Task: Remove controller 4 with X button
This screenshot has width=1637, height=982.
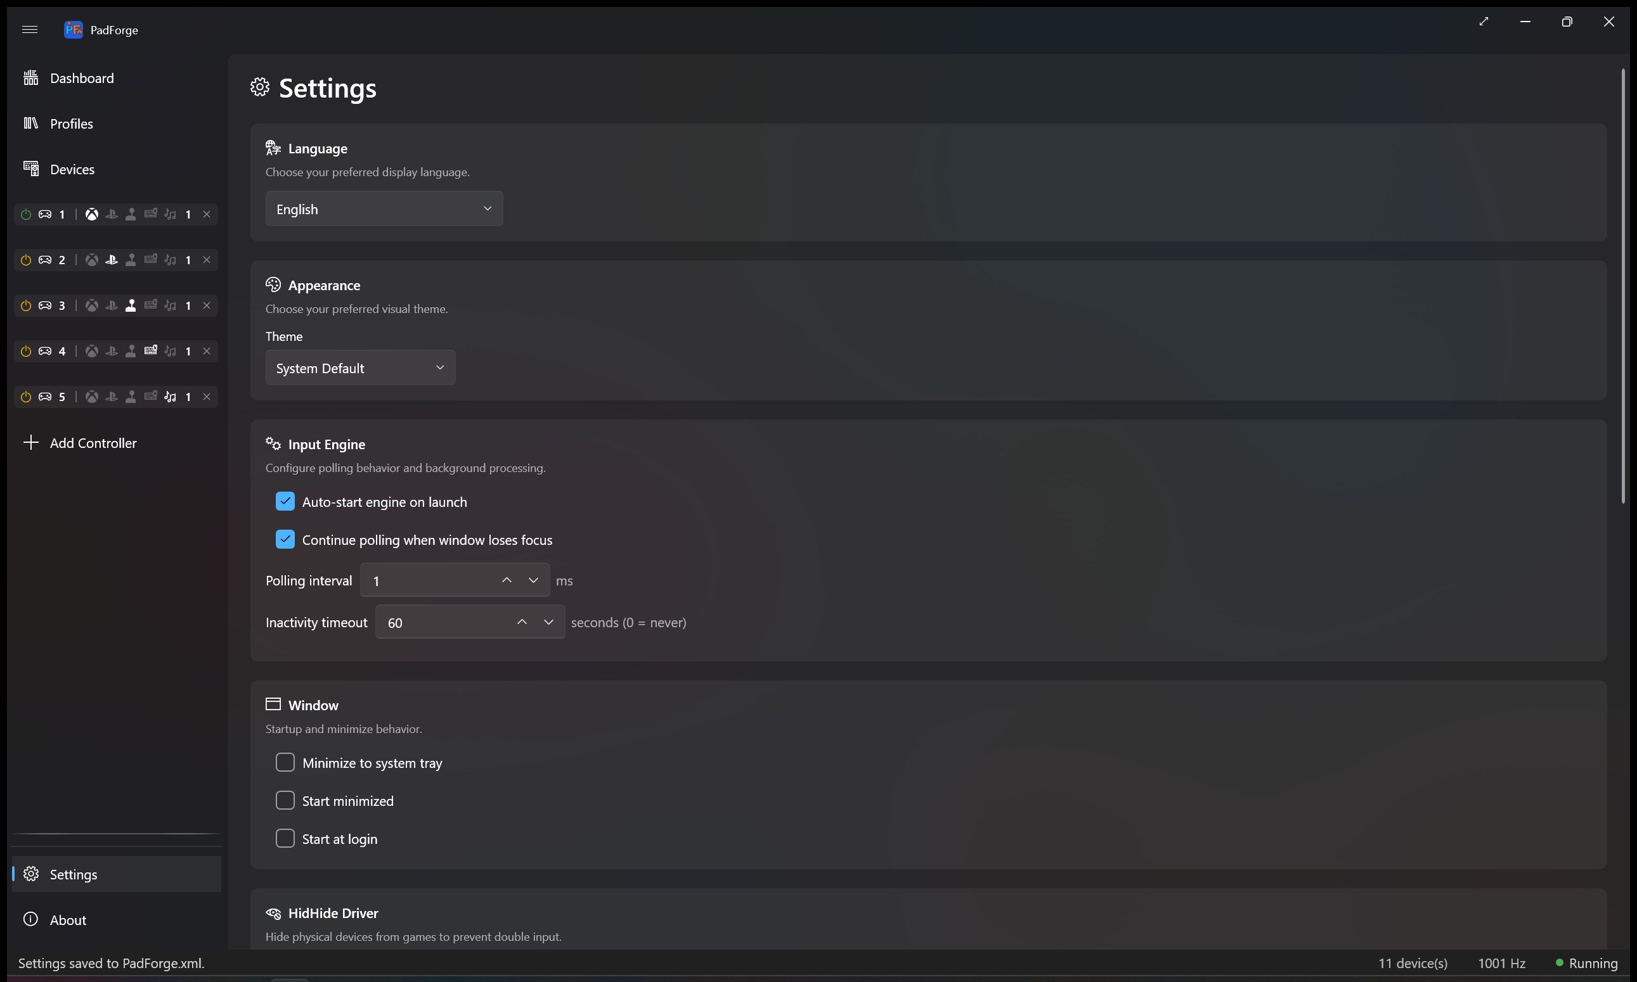Action: (x=207, y=352)
